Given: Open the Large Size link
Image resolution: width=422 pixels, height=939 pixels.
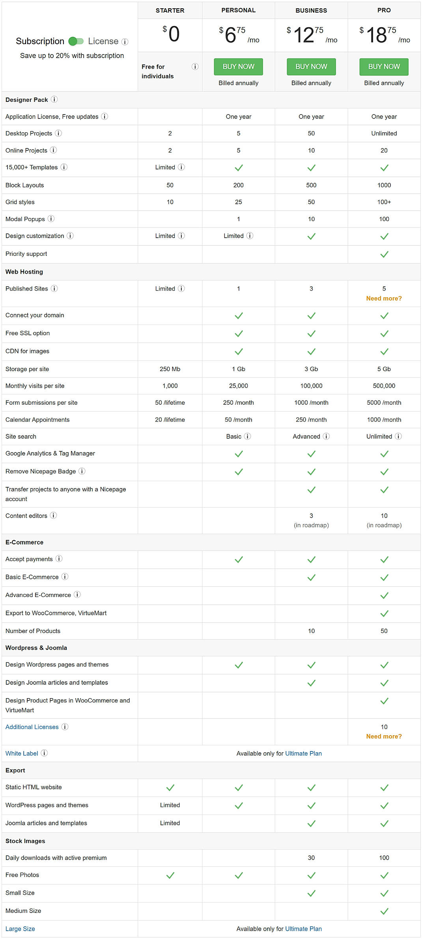Looking at the screenshot, I should [20, 929].
